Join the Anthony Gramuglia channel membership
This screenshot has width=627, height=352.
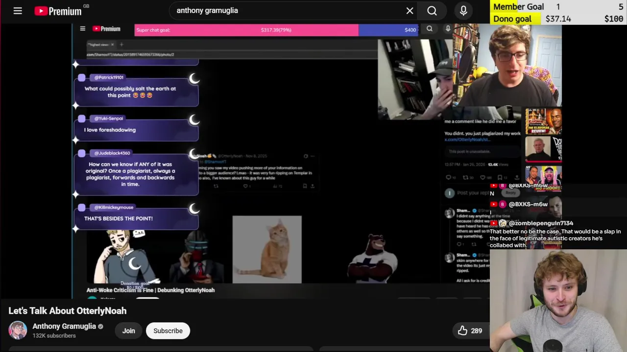point(128,331)
